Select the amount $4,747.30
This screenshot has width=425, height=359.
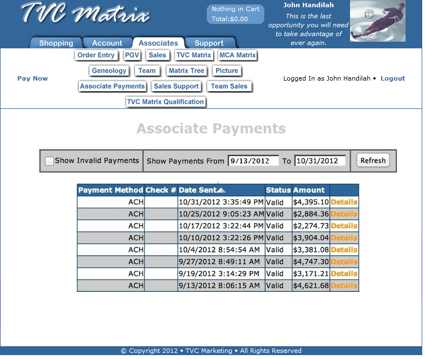pos(311,262)
